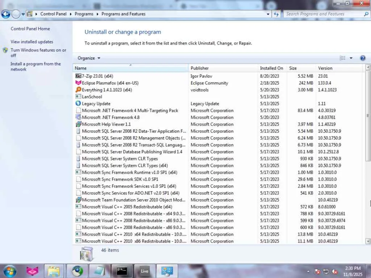Click the Team Foundation Server 2010 icon

(78, 200)
